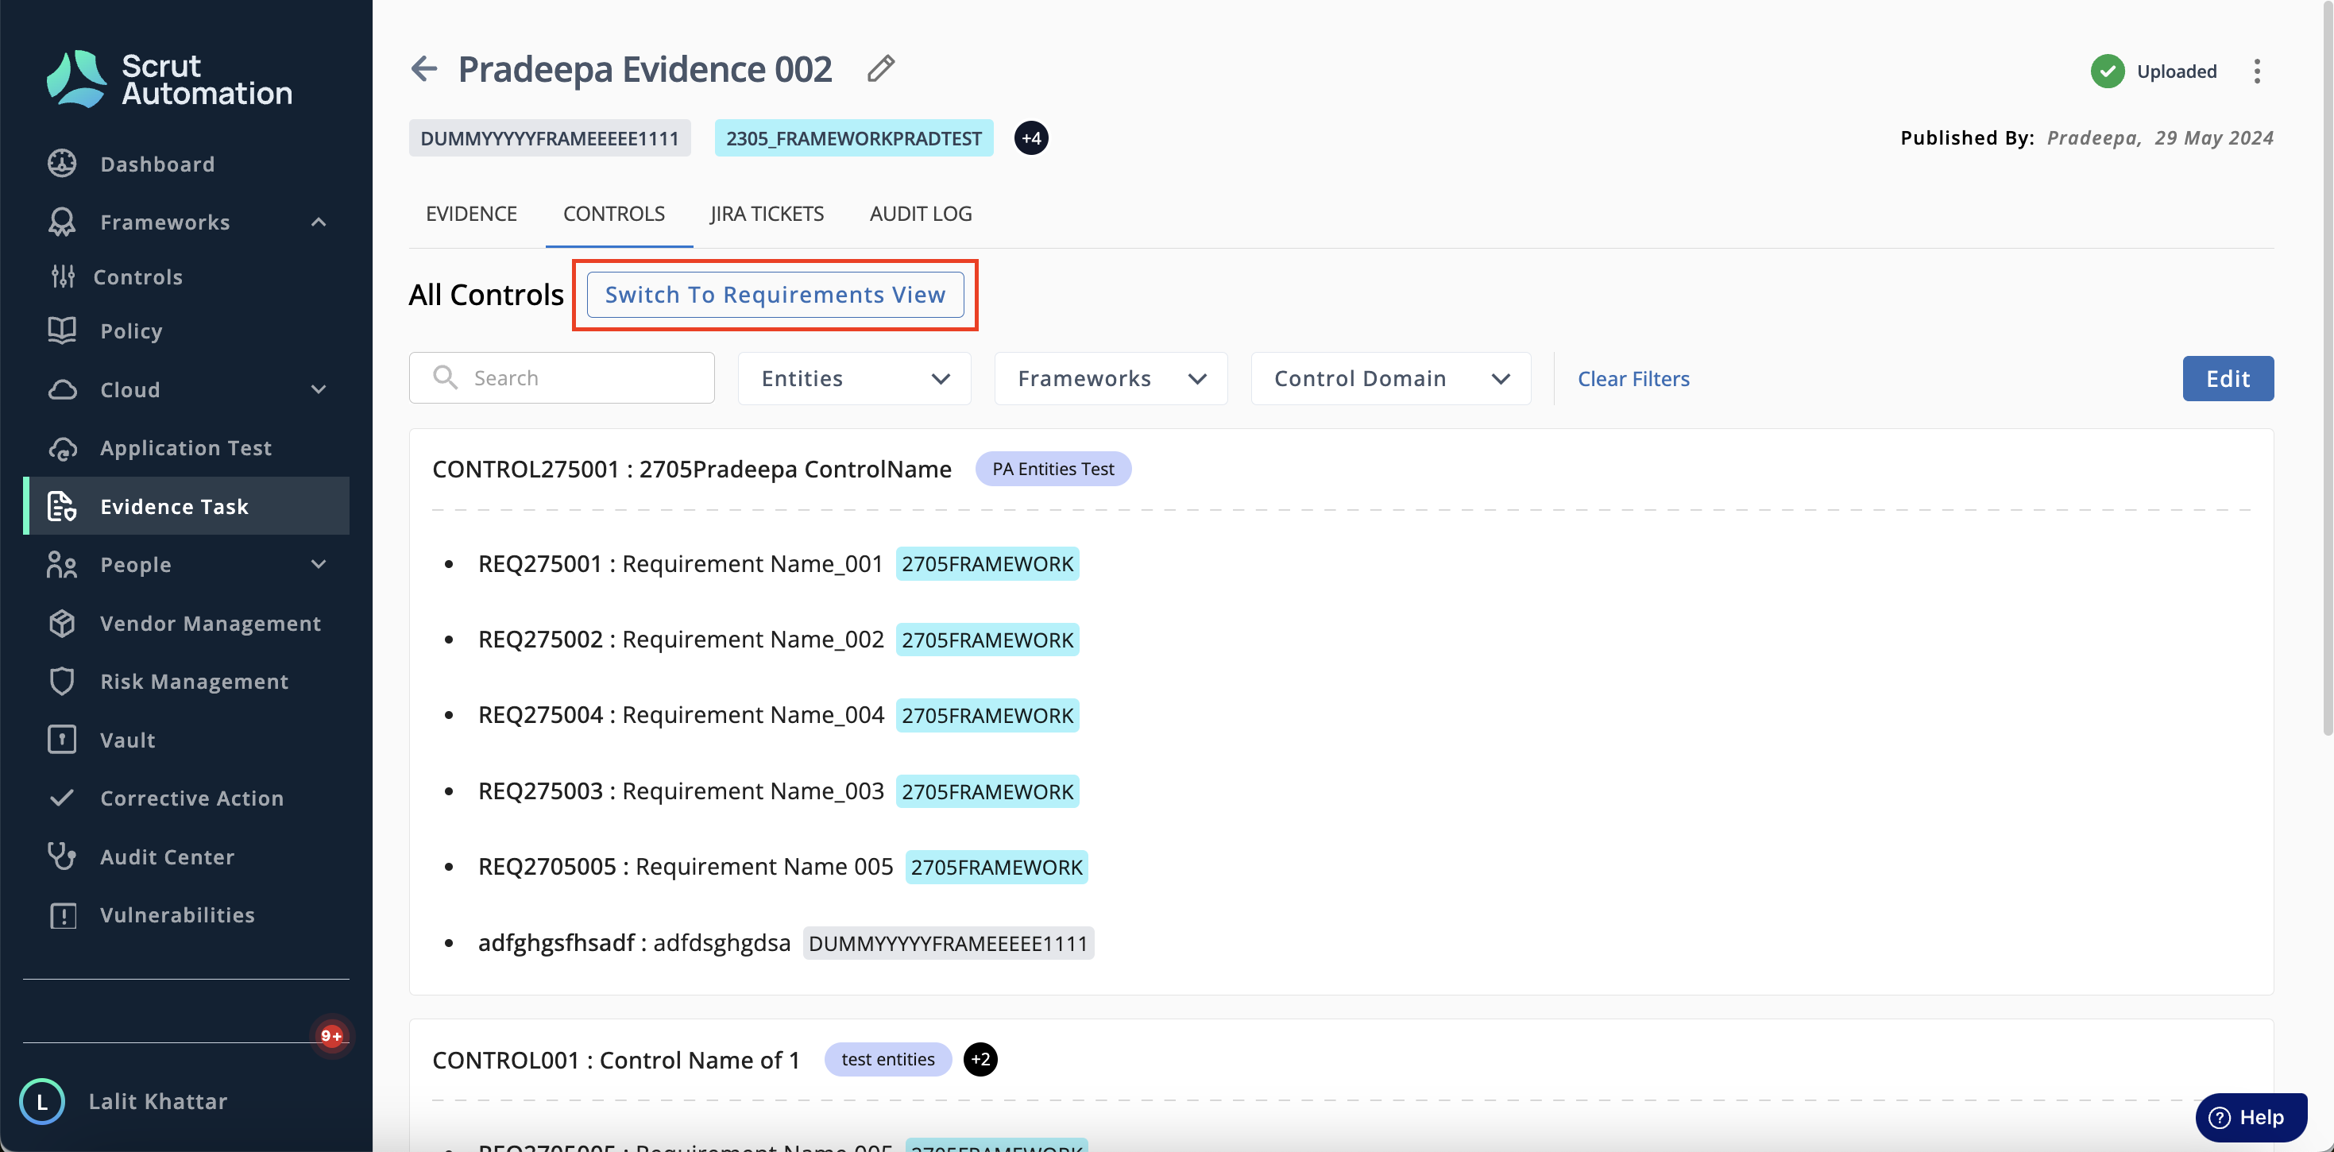
Task: Click CONTROL001 : Control Name of 1 heading
Action: click(x=616, y=1060)
